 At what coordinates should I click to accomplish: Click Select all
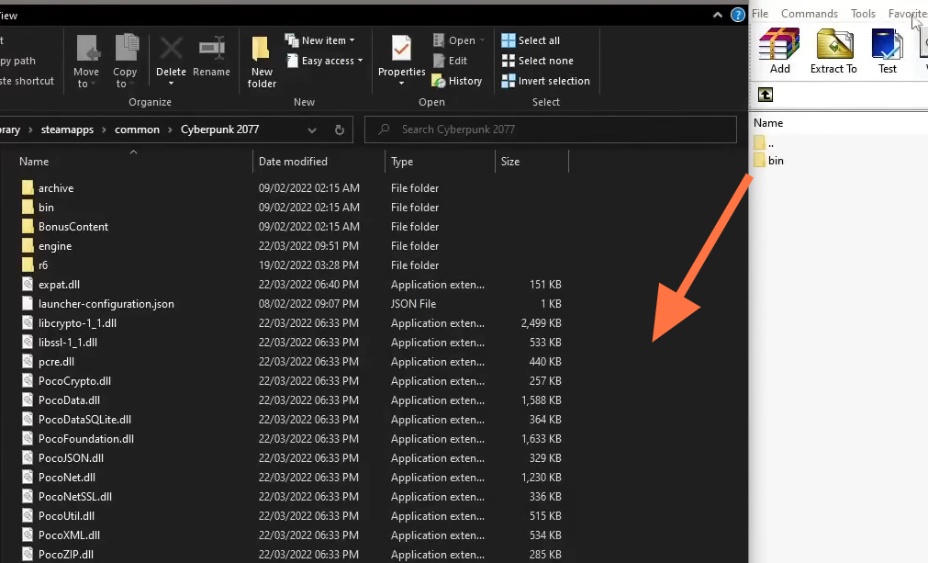(x=531, y=40)
